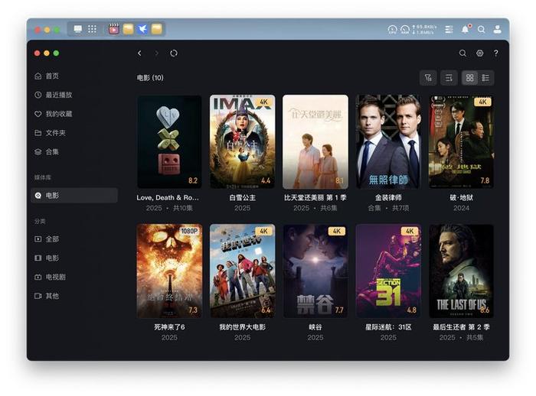Open the CPU usage monitor gauge

pos(392,30)
